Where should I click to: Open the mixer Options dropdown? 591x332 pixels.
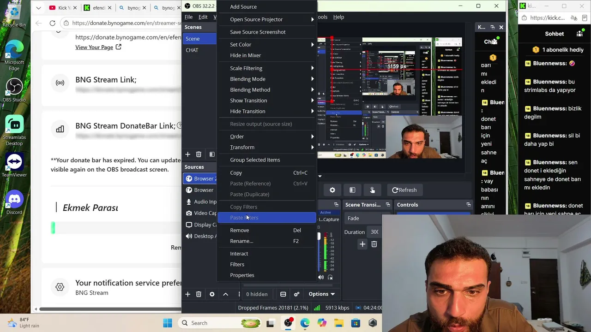click(321, 294)
